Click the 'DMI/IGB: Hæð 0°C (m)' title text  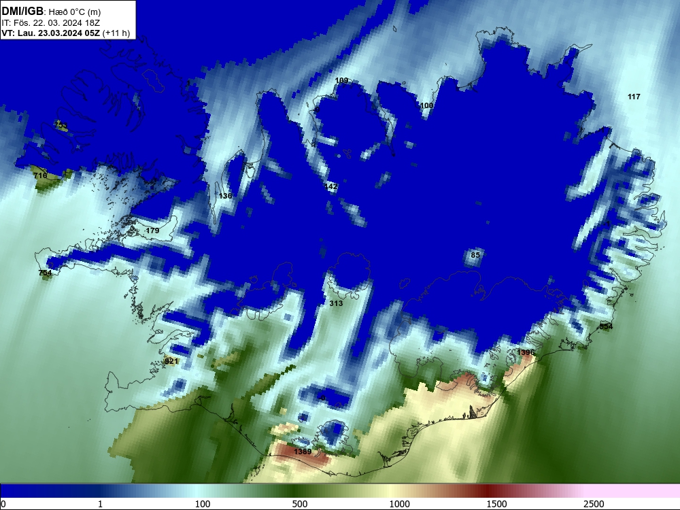click(x=51, y=12)
